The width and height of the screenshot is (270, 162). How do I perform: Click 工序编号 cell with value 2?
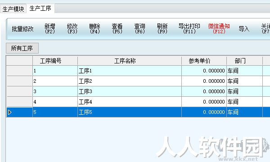55,81
